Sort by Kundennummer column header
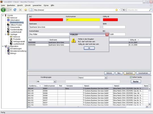Viewport: 153px width, 114px height. point(35,86)
